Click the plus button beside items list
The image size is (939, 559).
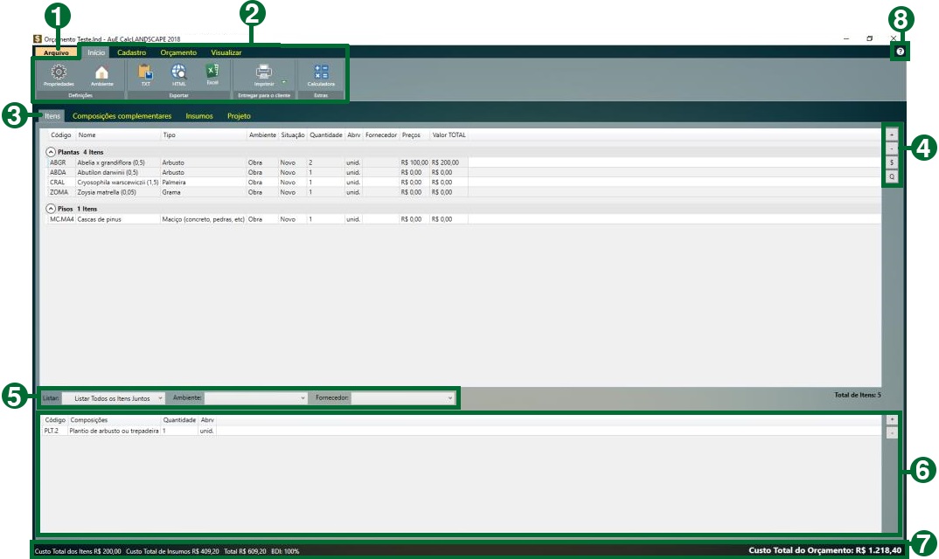click(x=891, y=135)
